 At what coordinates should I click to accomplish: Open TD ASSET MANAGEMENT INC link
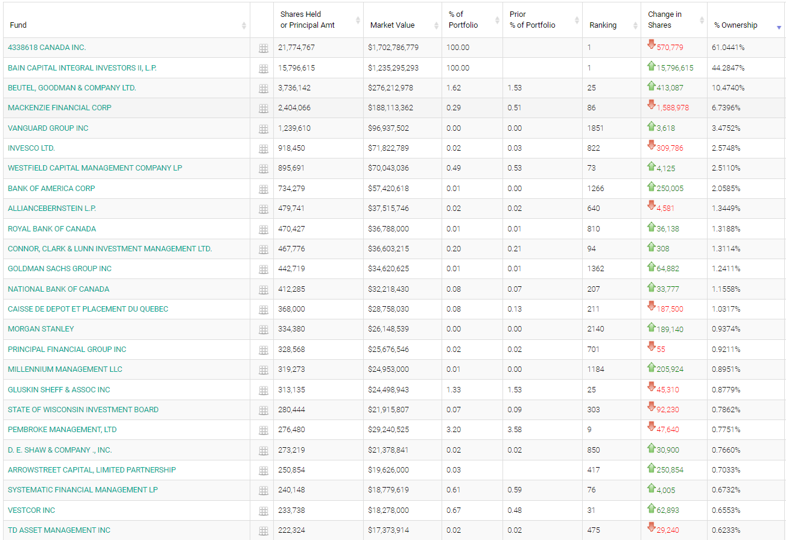click(x=59, y=530)
